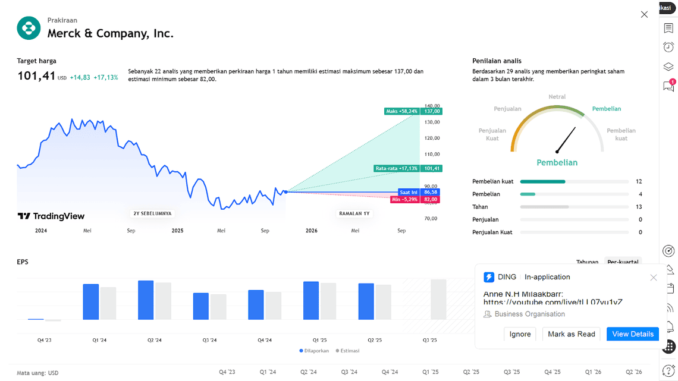This screenshot has height=381, width=678.
Task: Click the TradingView logo on the chart
Action: click(51, 216)
